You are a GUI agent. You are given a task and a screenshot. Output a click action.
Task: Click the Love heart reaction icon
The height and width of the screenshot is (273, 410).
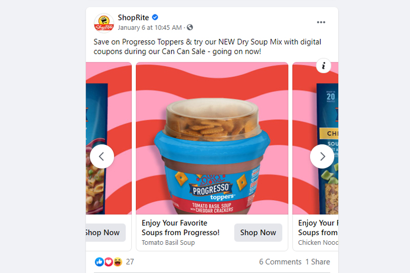click(109, 262)
